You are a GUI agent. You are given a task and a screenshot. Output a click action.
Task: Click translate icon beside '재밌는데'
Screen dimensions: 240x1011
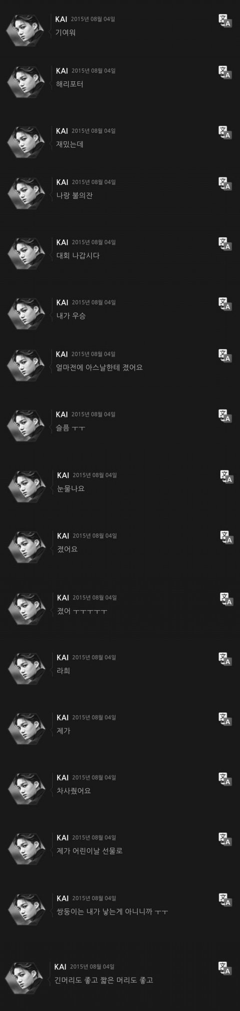point(225,132)
